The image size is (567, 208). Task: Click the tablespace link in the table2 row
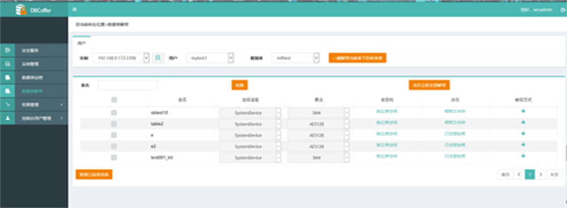coord(387,122)
